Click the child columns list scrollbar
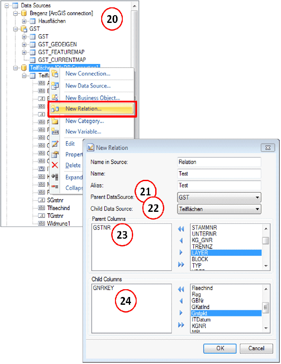Screen dimensions: 281x364 [266, 308]
